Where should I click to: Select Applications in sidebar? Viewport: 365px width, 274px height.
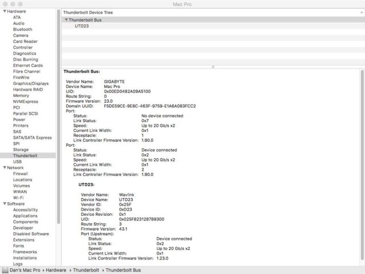pyautogui.click(x=25, y=216)
